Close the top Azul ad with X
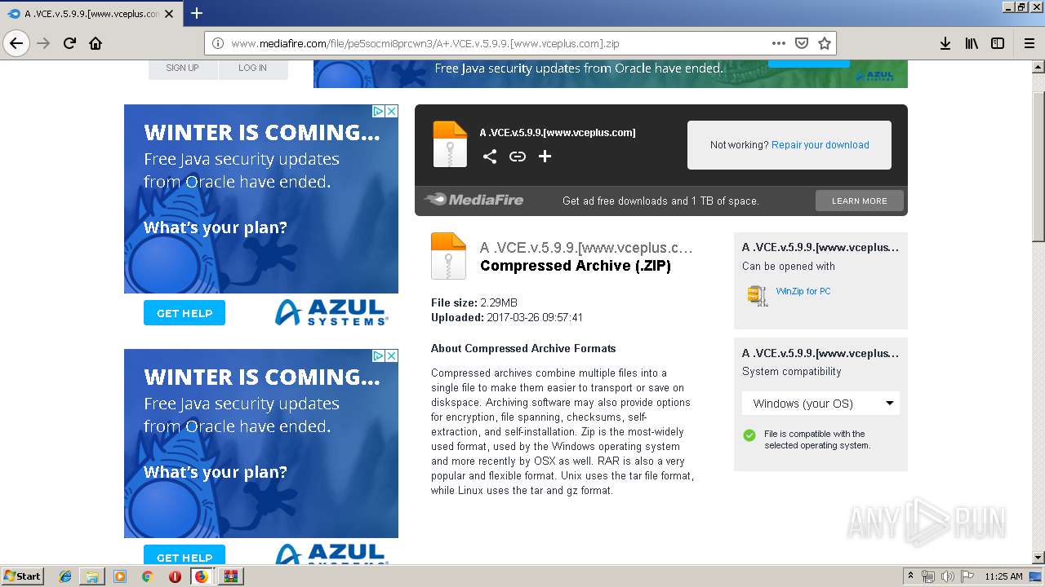This screenshot has height=587, width=1045. pos(392,111)
